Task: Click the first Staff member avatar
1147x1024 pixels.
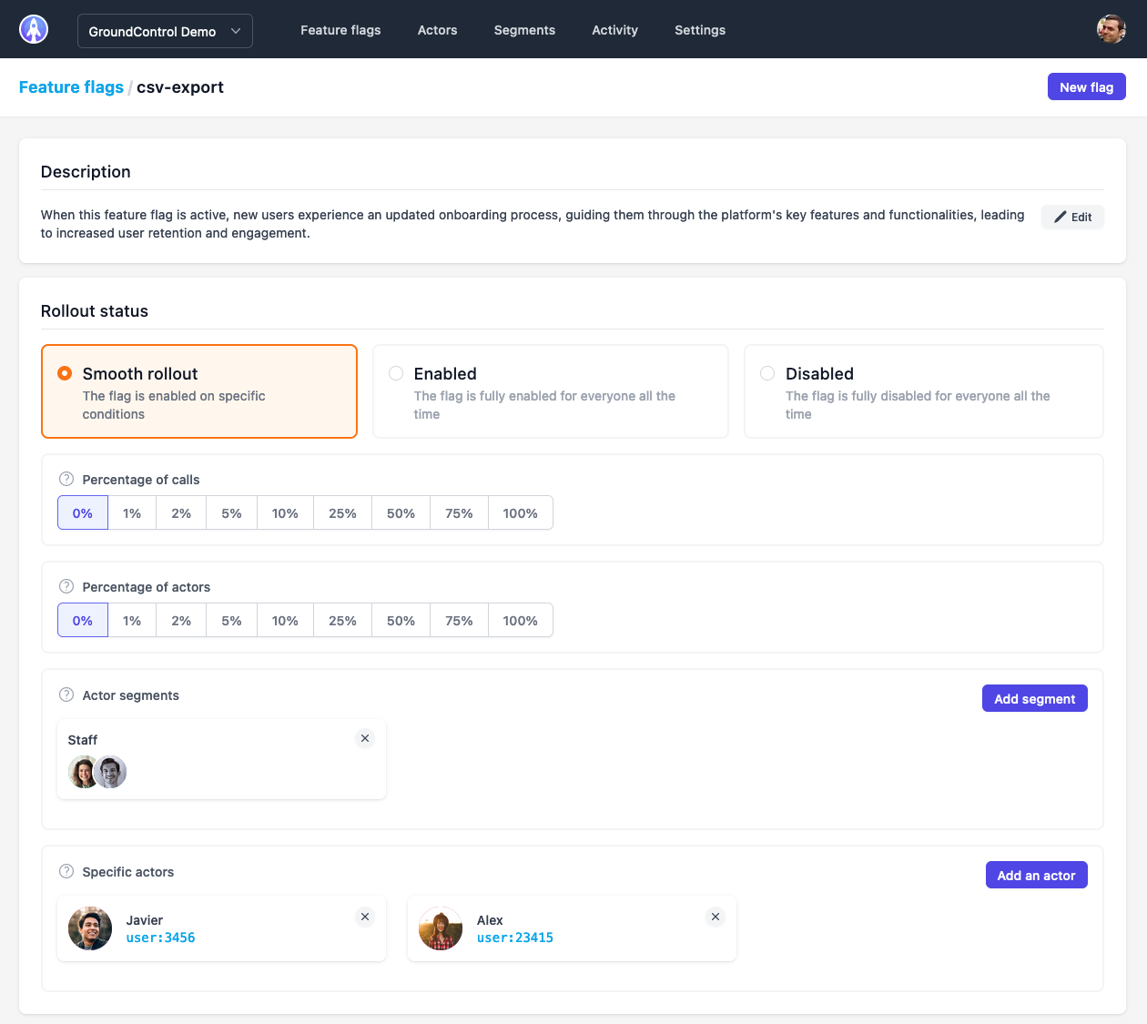Action: pos(82,771)
